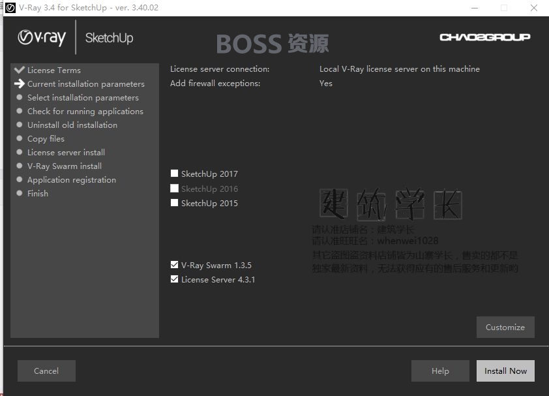
Task: Click the arrow beside Current installation parameters
Action: click(x=20, y=84)
